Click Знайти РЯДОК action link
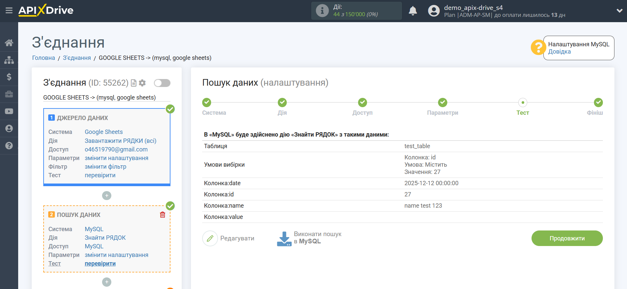The height and width of the screenshot is (289, 627). [105, 238]
